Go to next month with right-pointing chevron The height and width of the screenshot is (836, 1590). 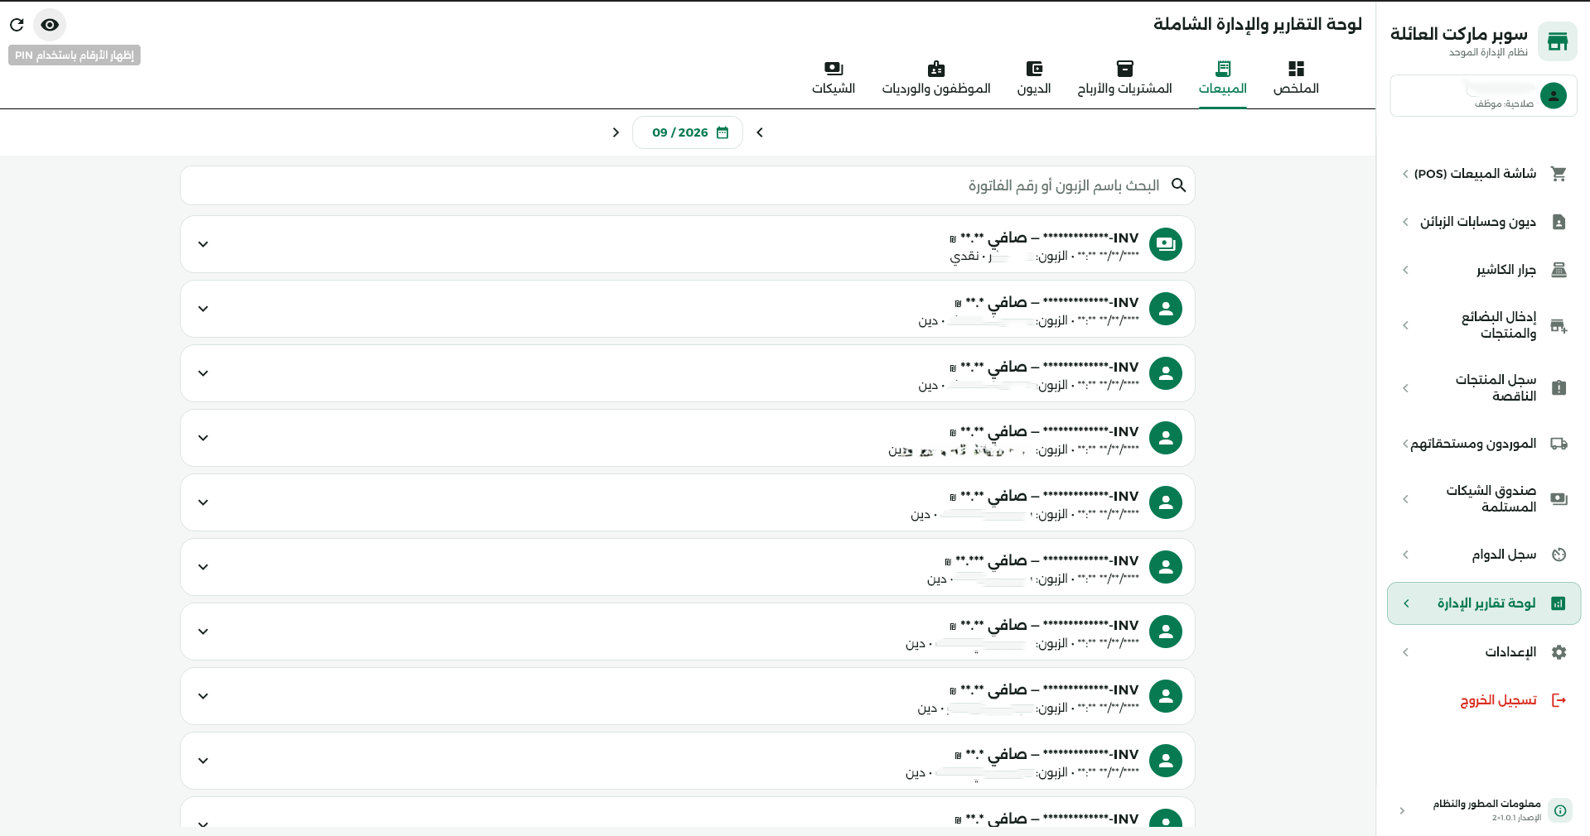tap(616, 132)
